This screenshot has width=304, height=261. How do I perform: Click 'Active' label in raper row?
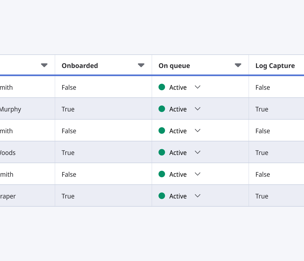178,196
